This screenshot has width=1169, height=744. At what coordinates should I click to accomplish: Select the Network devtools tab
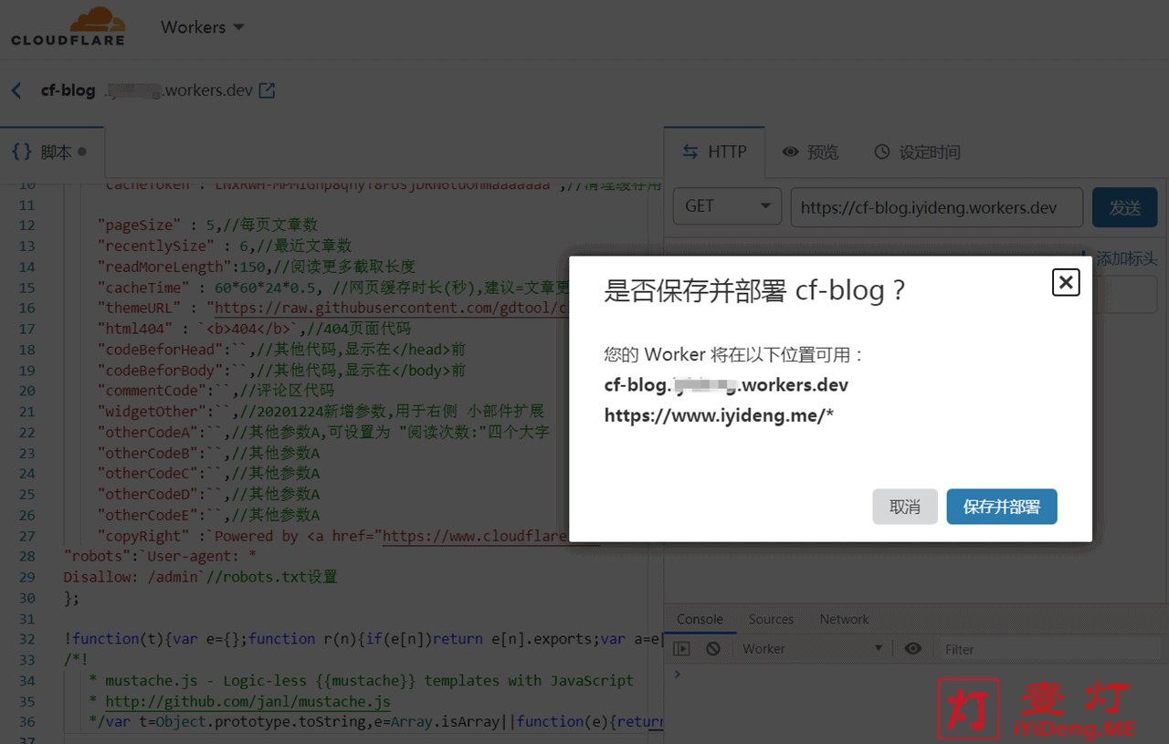coord(844,619)
